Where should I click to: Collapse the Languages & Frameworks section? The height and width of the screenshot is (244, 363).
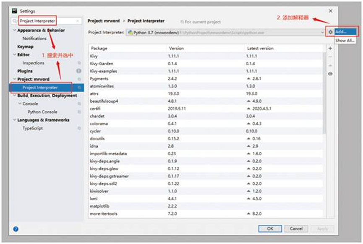pos(15,120)
